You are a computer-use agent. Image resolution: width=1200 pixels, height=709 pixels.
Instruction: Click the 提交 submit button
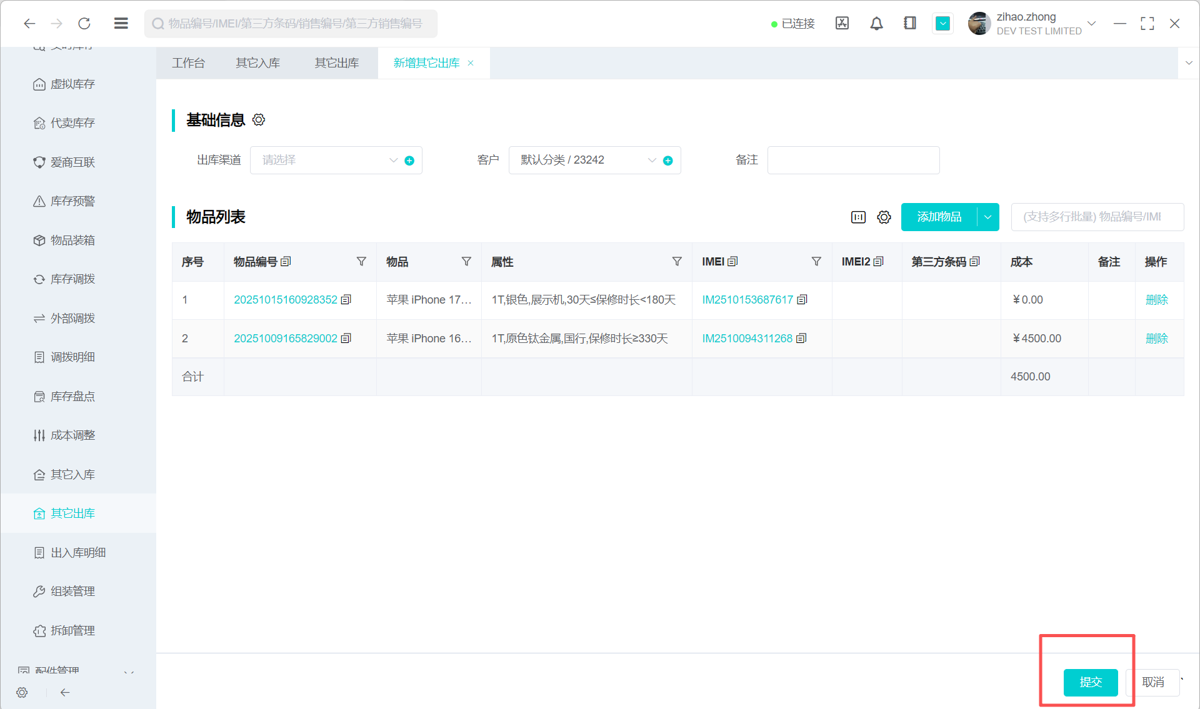click(x=1090, y=682)
